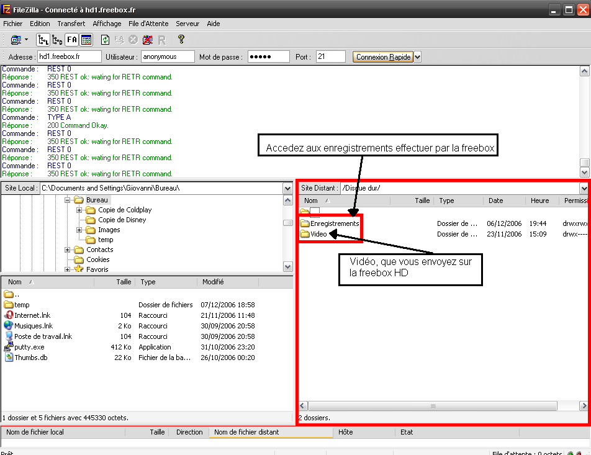The image size is (591, 455).
Task: Open the Transfert menu
Action: (71, 24)
